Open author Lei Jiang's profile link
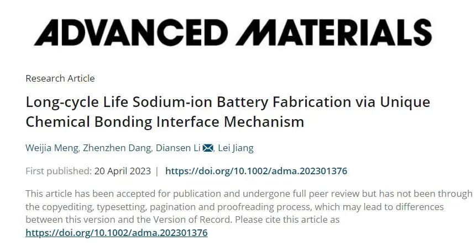 236,148
